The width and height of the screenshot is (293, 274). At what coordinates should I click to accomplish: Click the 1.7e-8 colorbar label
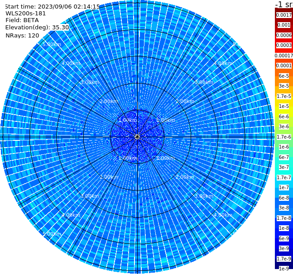click(284, 218)
